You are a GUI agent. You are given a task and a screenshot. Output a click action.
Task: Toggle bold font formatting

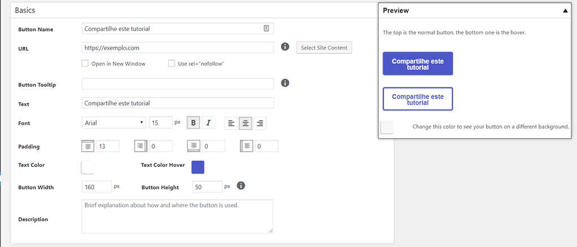pyautogui.click(x=193, y=123)
